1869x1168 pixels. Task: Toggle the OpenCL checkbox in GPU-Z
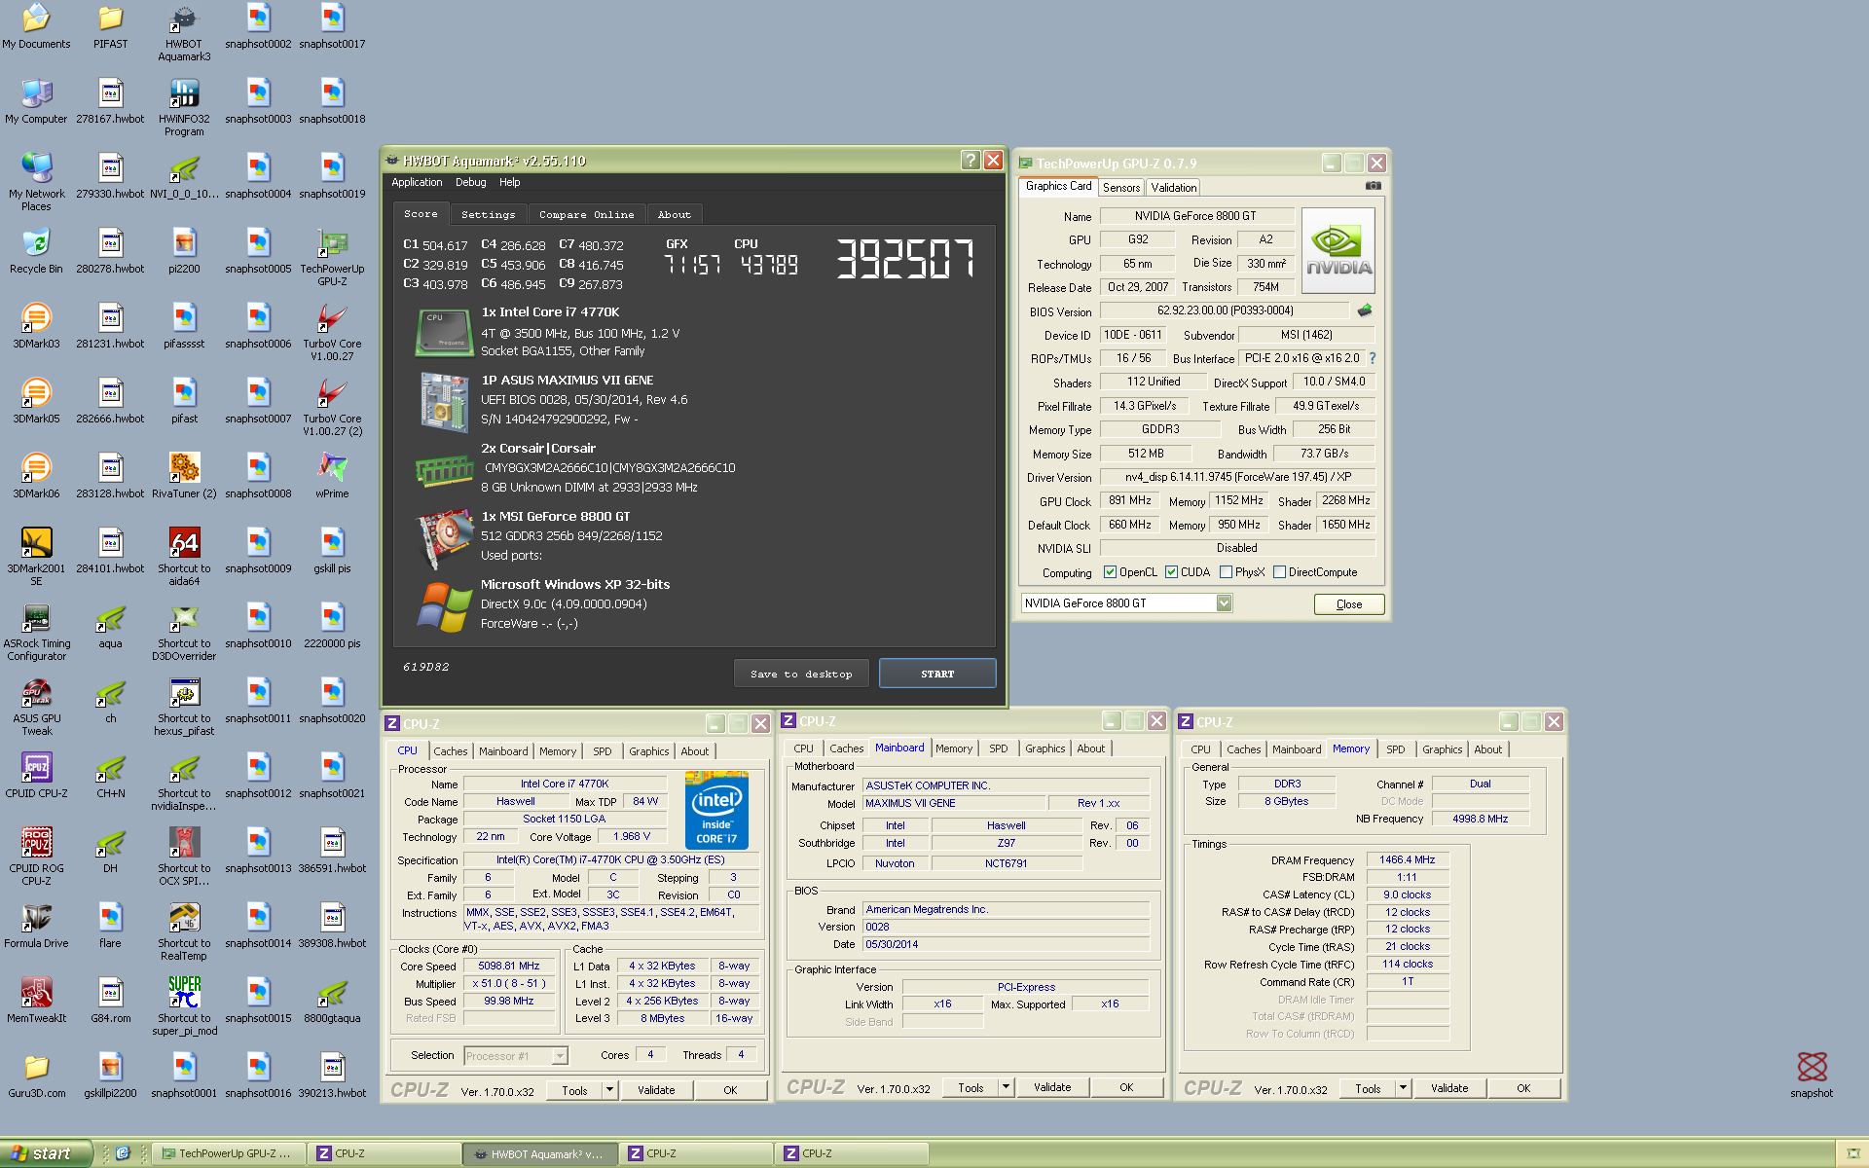point(1110,572)
